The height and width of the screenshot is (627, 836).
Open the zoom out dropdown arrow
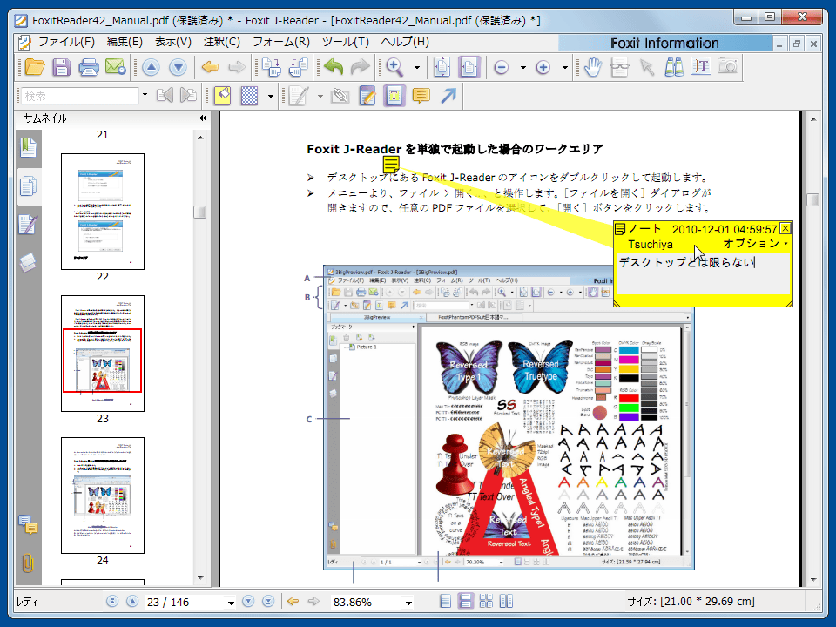click(523, 68)
